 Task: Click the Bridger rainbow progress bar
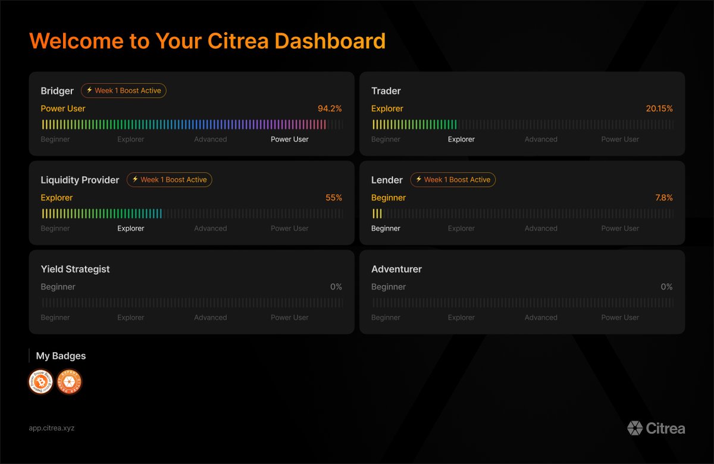(x=192, y=124)
